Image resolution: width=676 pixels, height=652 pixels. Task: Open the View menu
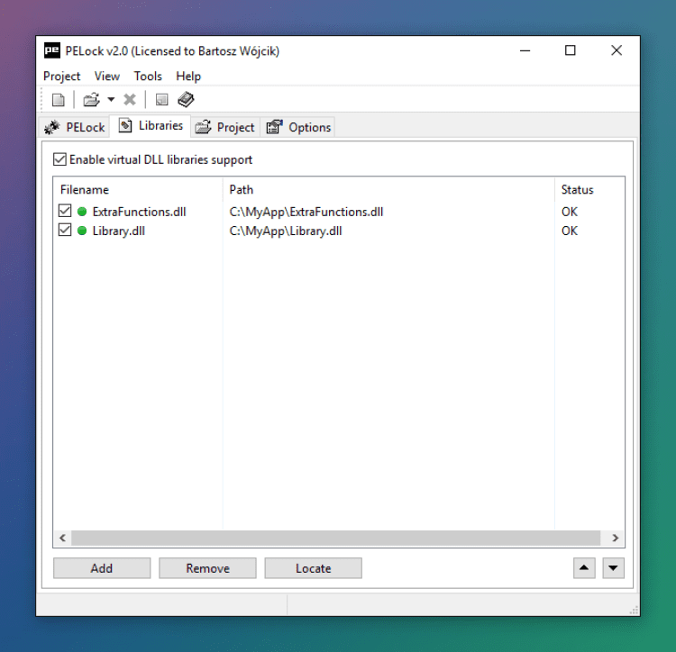pos(107,77)
